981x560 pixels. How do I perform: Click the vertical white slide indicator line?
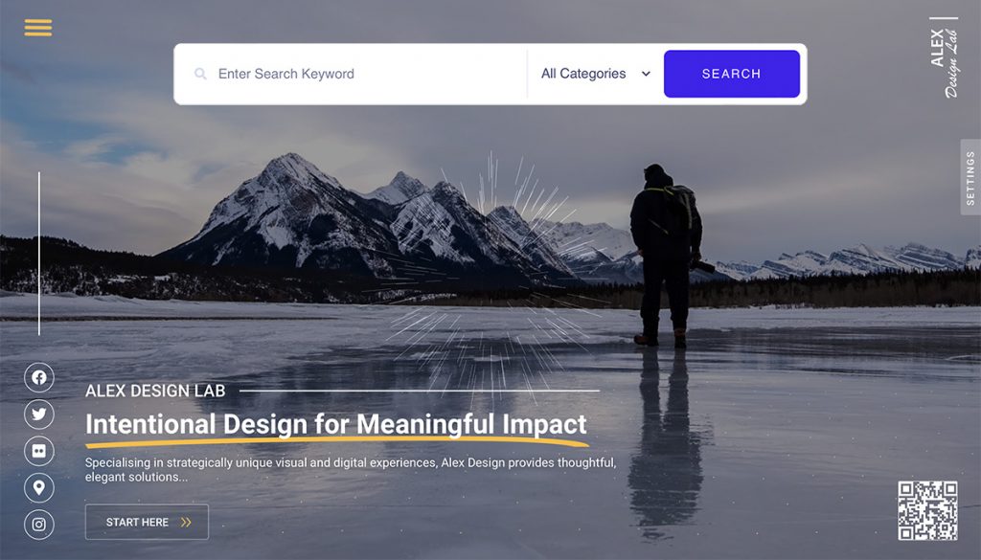point(38,254)
